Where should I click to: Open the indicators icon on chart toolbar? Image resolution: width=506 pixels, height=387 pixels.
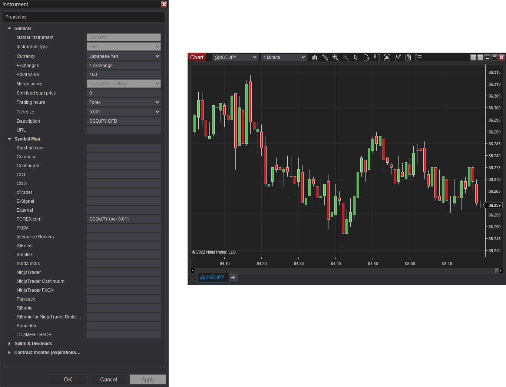pos(387,57)
